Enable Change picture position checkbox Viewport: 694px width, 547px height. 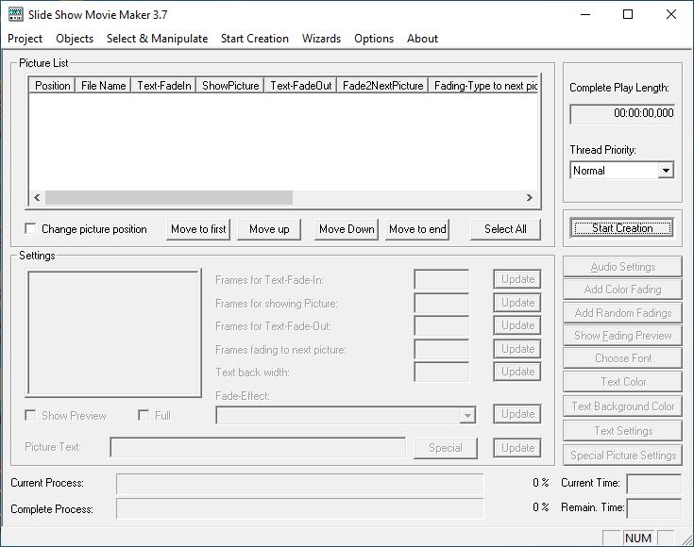tap(30, 228)
